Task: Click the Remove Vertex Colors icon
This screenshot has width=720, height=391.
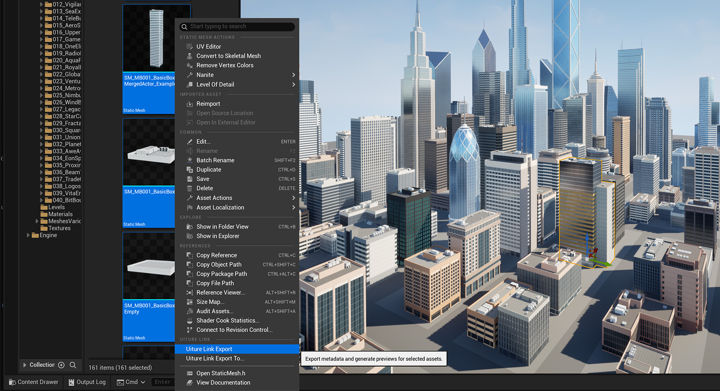Action: click(189, 66)
